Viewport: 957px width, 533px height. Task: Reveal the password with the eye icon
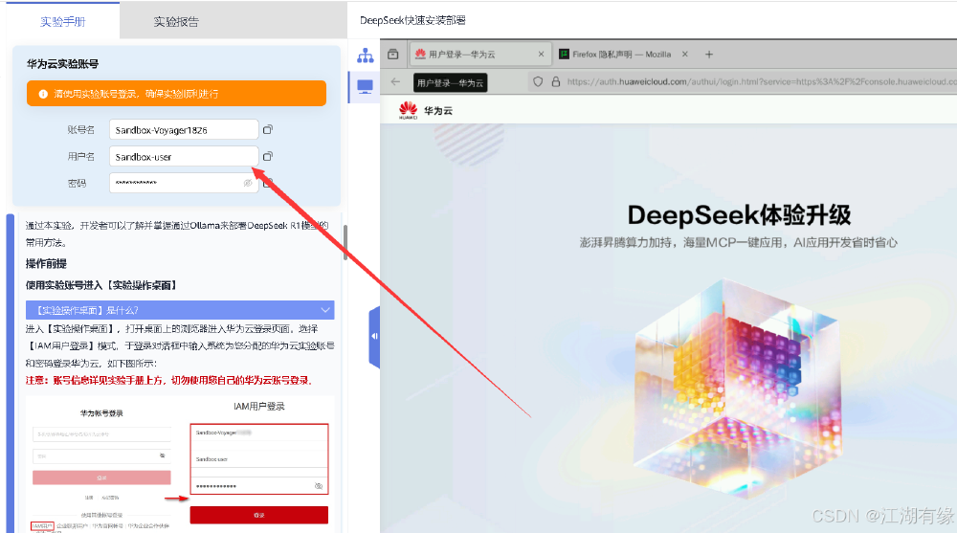coord(248,183)
